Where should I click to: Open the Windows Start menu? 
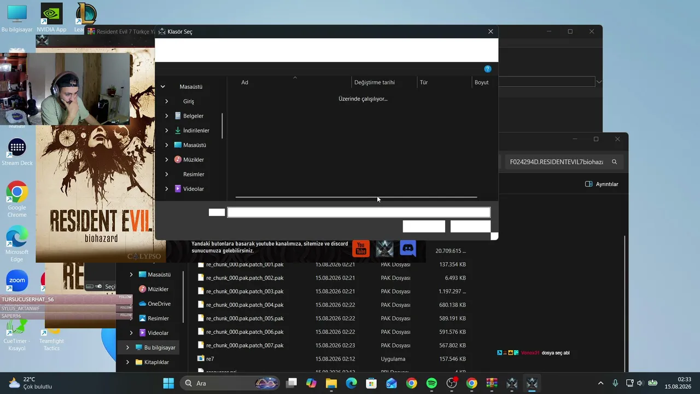(x=168, y=383)
